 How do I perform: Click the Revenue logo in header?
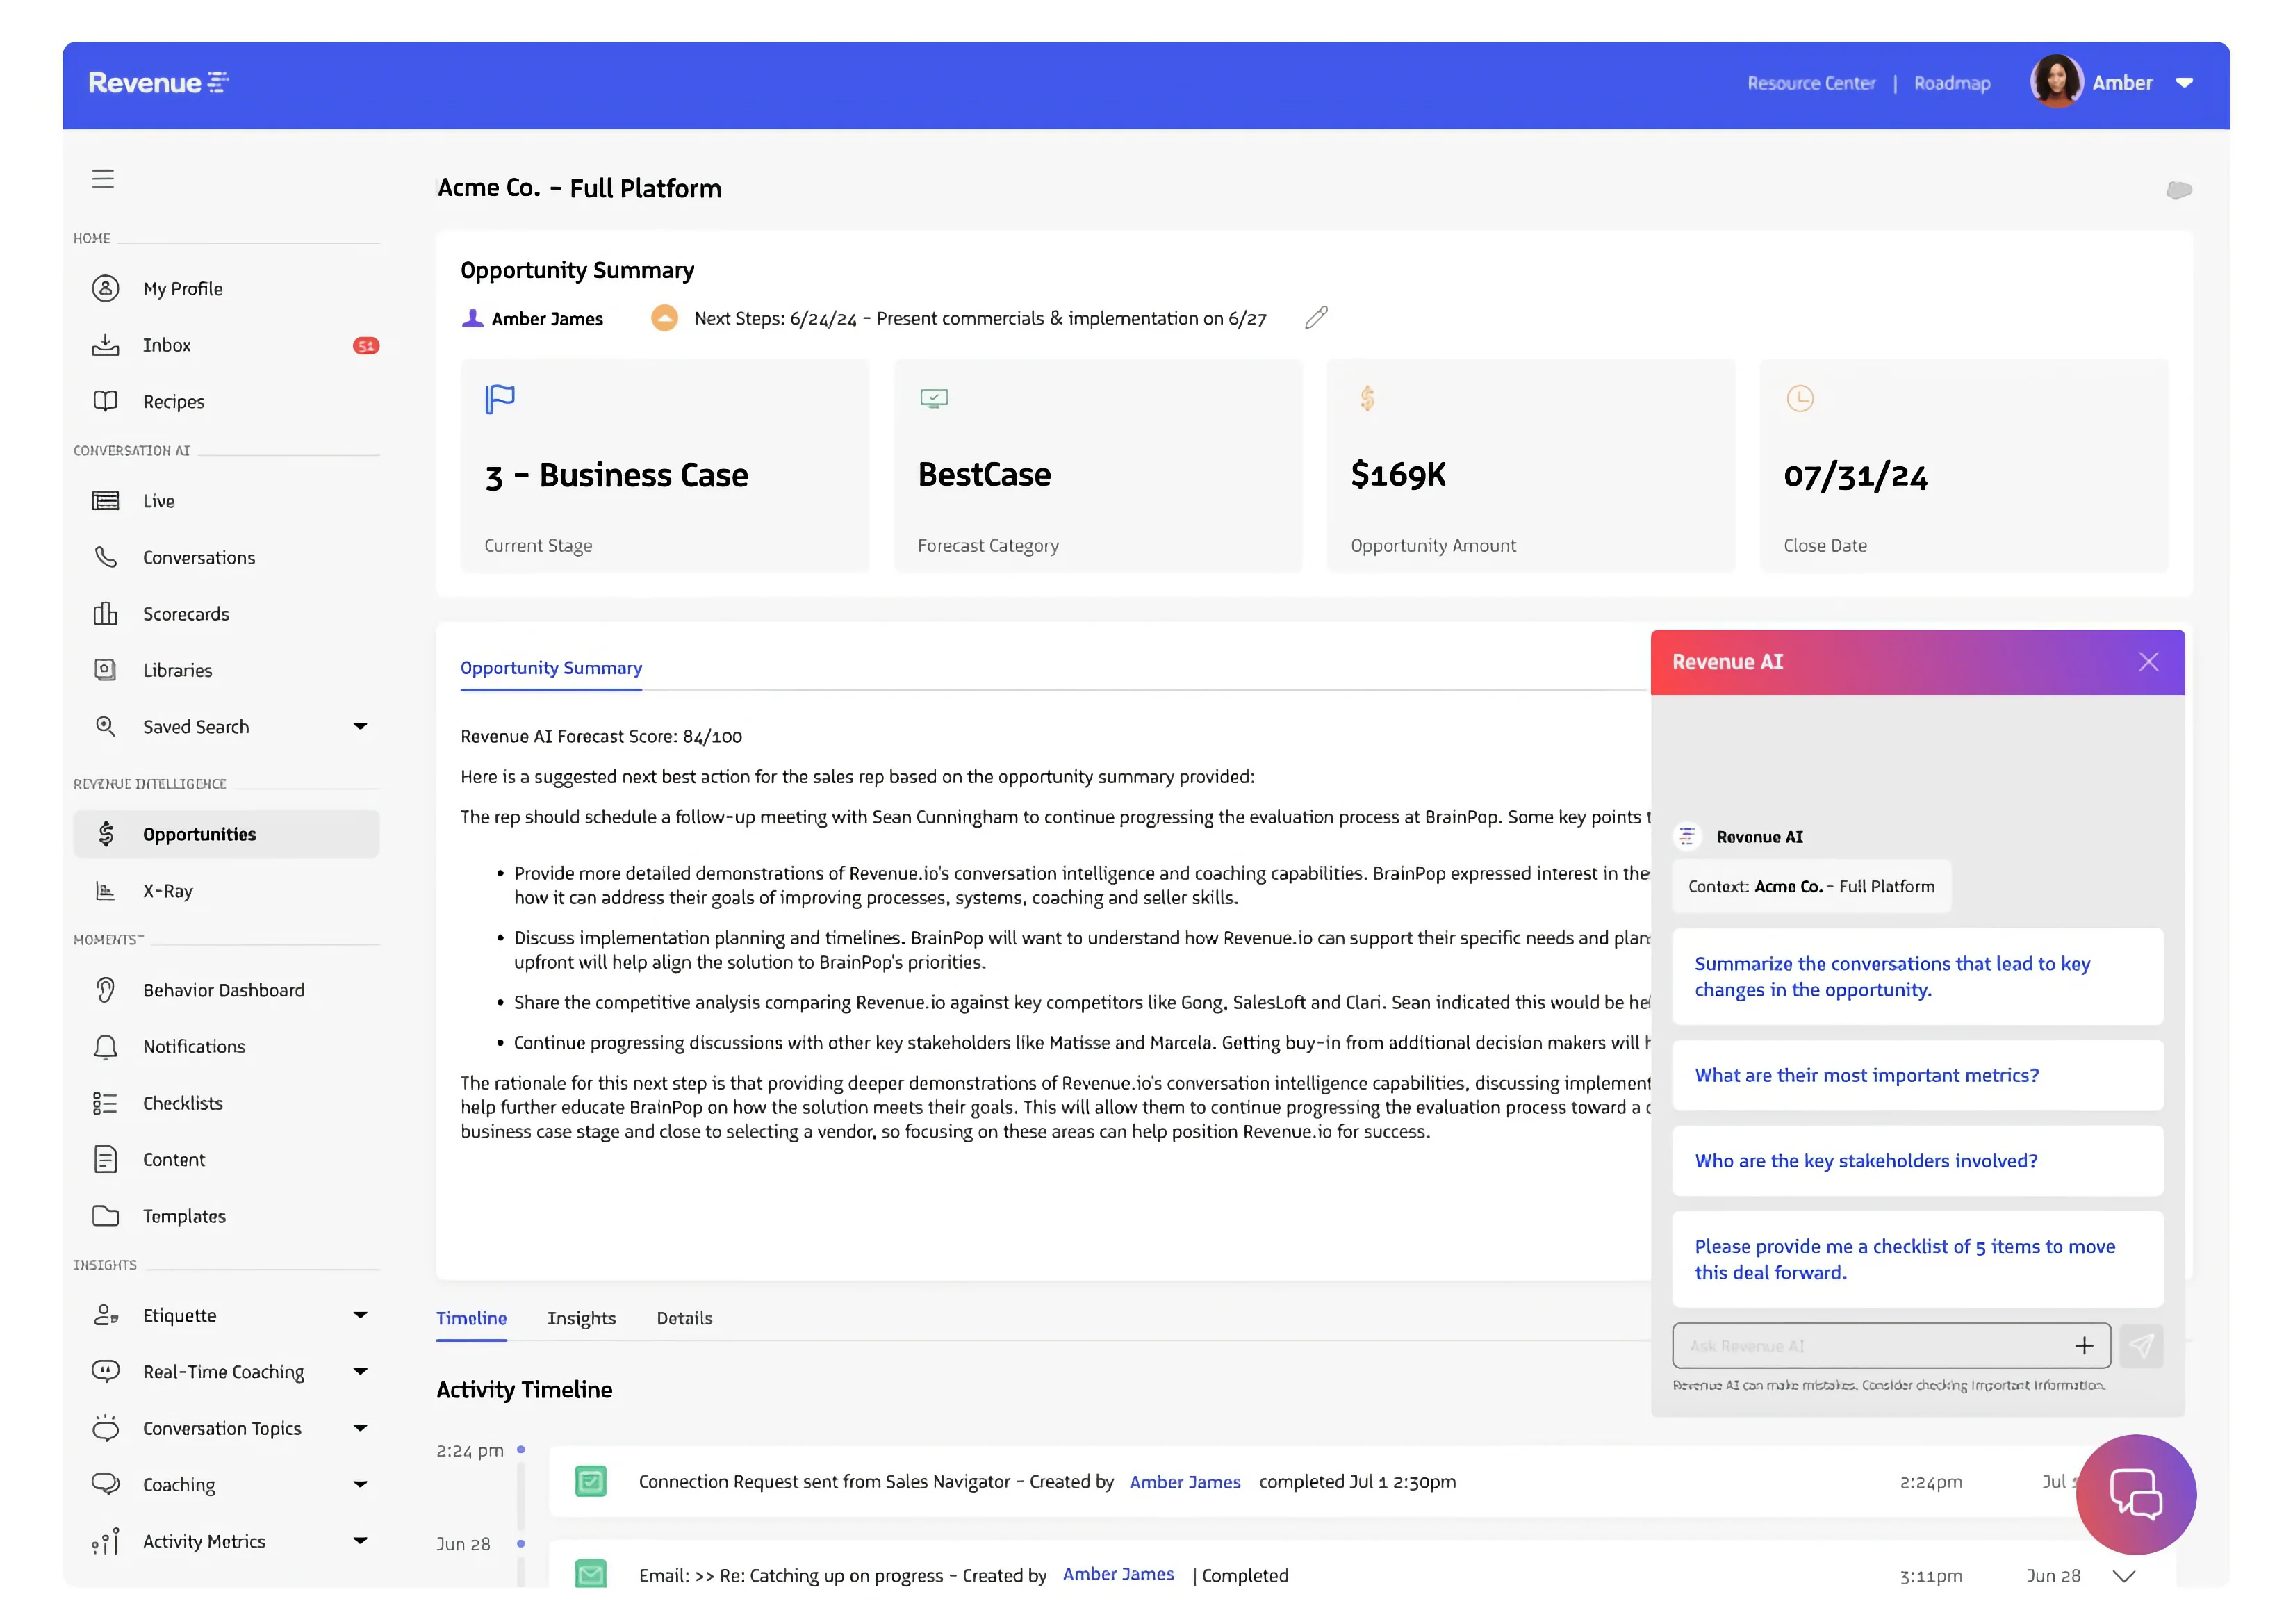pyautogui.click(x=159, y=83)
